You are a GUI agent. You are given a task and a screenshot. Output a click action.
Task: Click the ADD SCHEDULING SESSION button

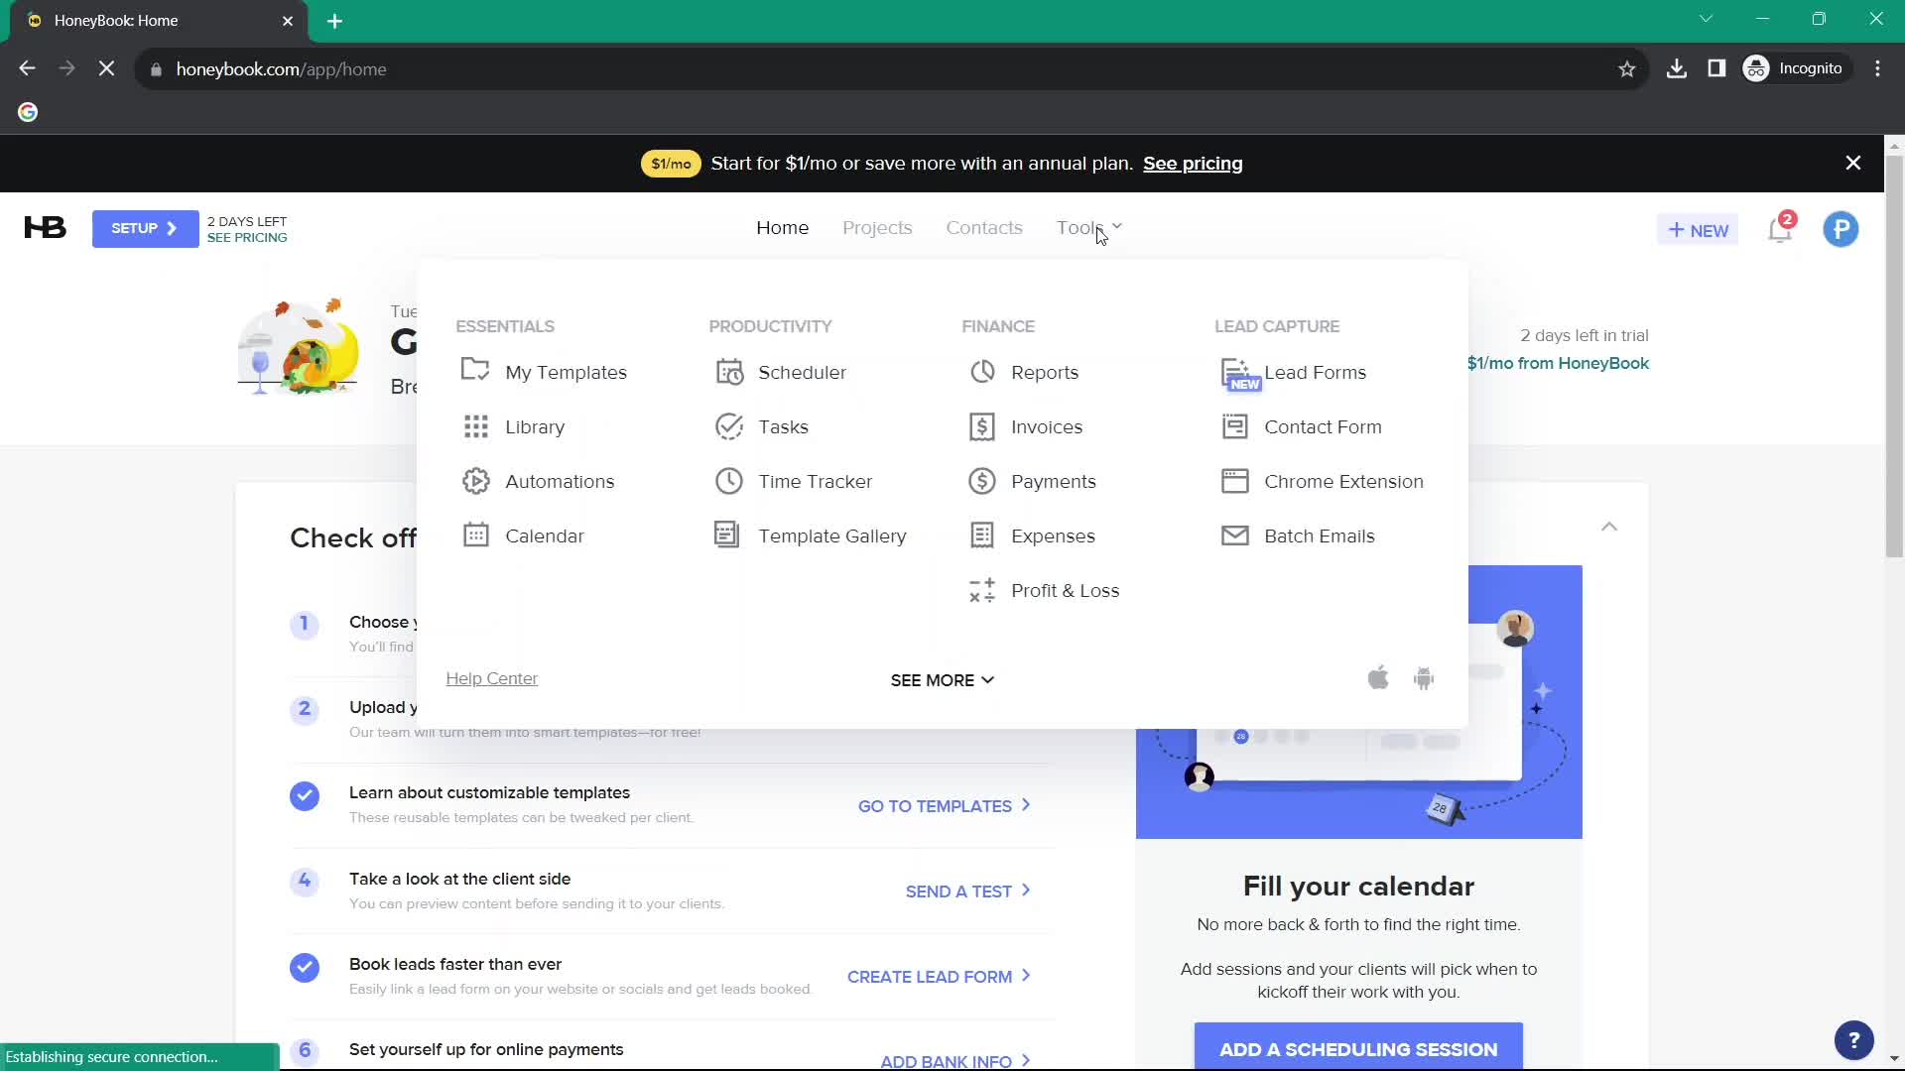click(1359, 1049)
